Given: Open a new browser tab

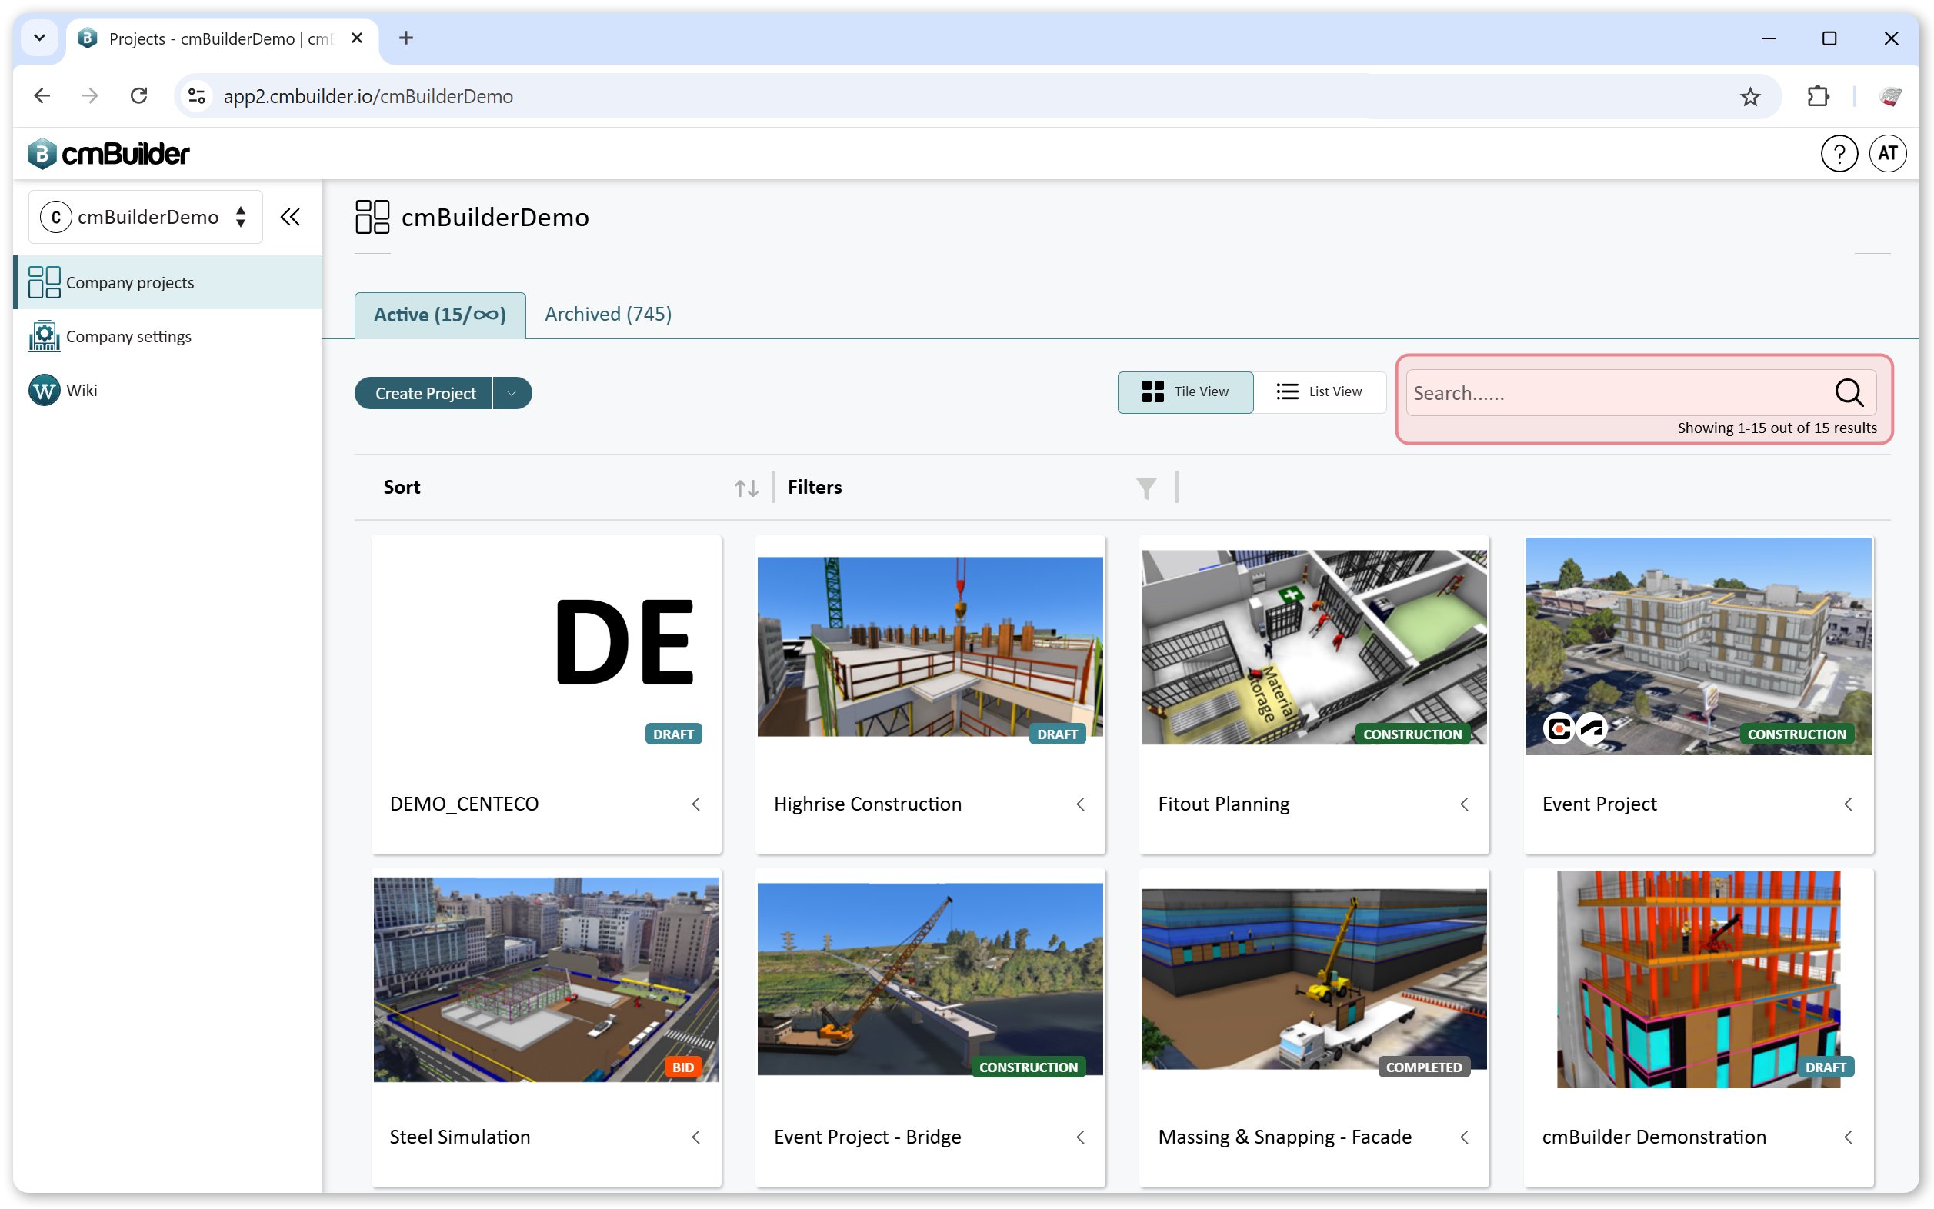Looking at the screenshot, I should tap(405, 38).
